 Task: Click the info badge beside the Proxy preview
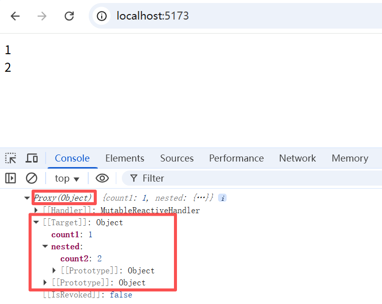(222, 198)
